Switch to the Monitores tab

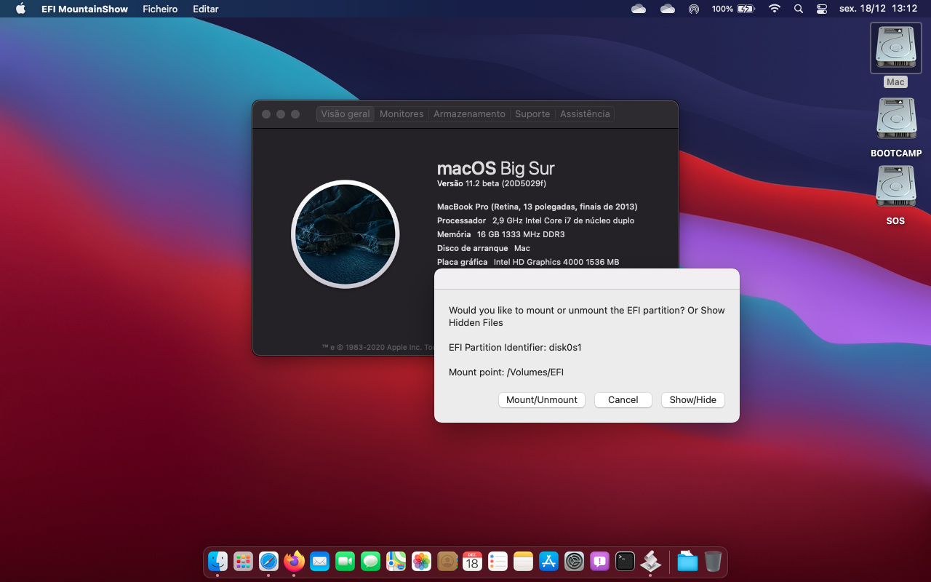pyautogui.click(x=401, y=114)
